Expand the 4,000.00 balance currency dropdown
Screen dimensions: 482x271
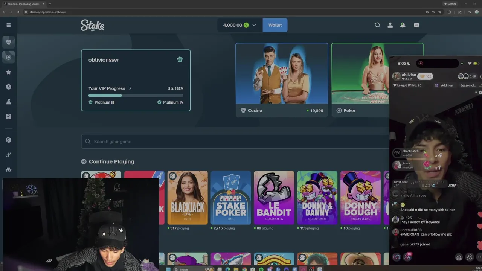(x=254, y=25)
